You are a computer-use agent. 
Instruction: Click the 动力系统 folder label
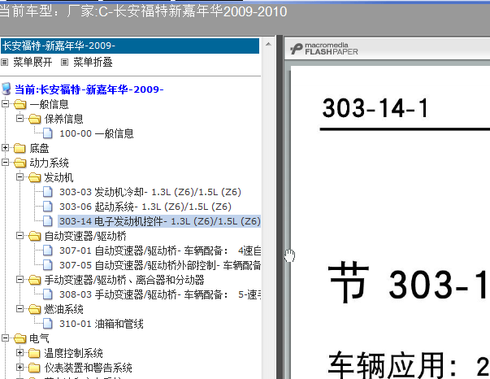tap(49, 163)
